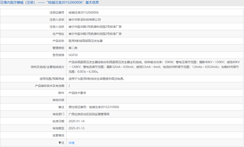The width and height of the screenshot is (244, 147).
Task: Select the 注册证编号 label
Action: (57, 13)
